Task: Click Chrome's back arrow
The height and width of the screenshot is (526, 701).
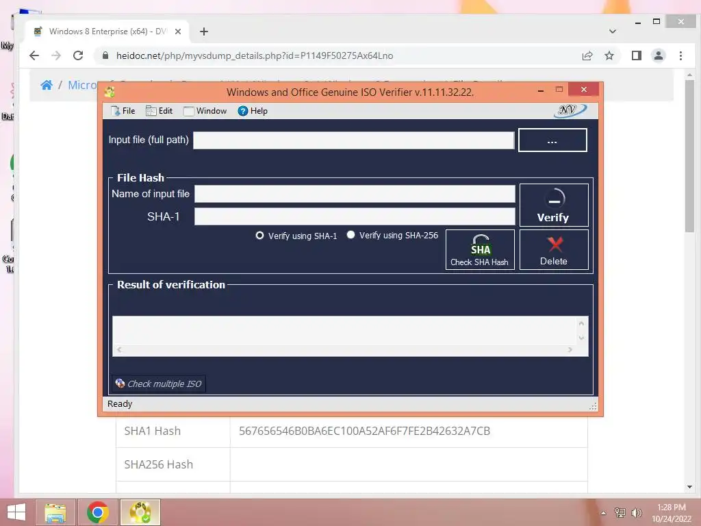Action: click(x=34, y=55)
